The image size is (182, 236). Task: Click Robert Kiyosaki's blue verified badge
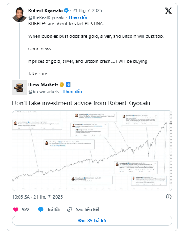pyautogui.click(x=66, y=10)
